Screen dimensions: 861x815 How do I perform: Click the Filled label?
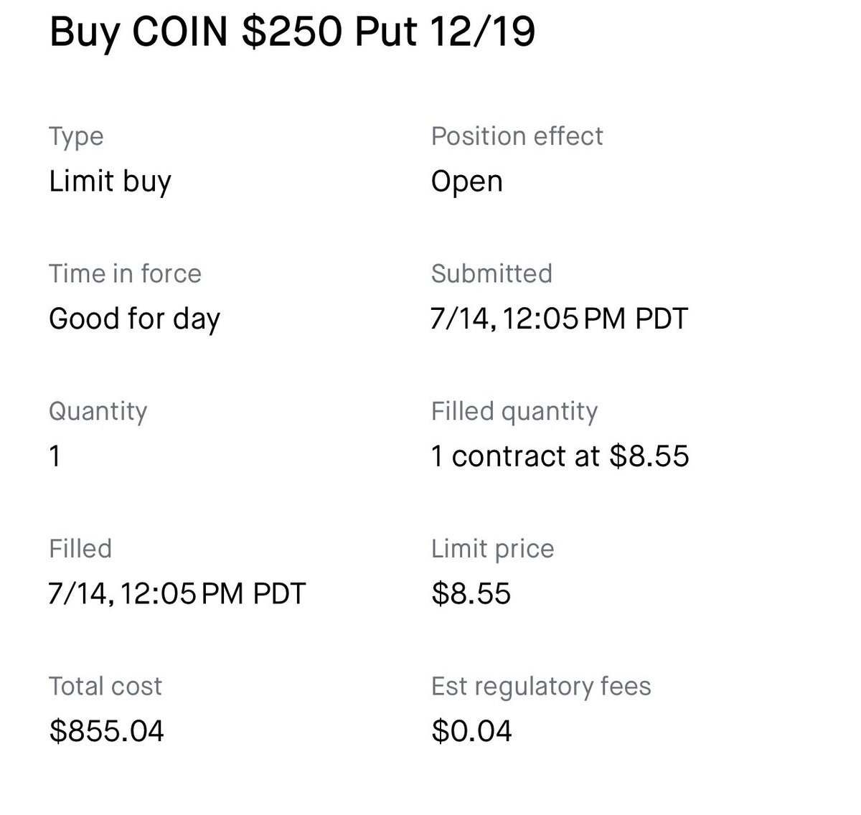(80, 549)
